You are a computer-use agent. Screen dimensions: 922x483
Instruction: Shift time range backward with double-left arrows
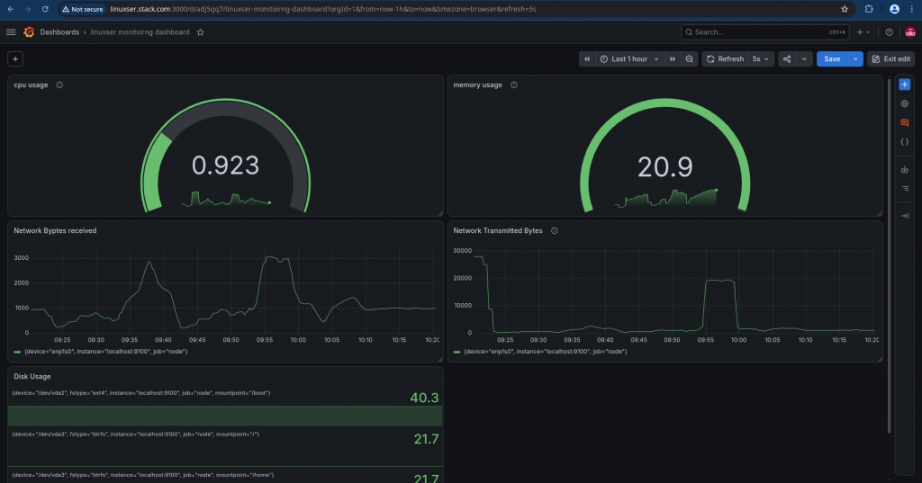[587, 58]
